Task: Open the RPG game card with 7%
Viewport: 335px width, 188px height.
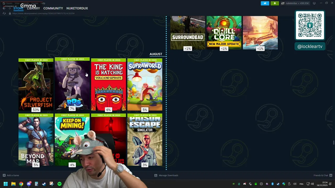Action: [x=72, y=83]
